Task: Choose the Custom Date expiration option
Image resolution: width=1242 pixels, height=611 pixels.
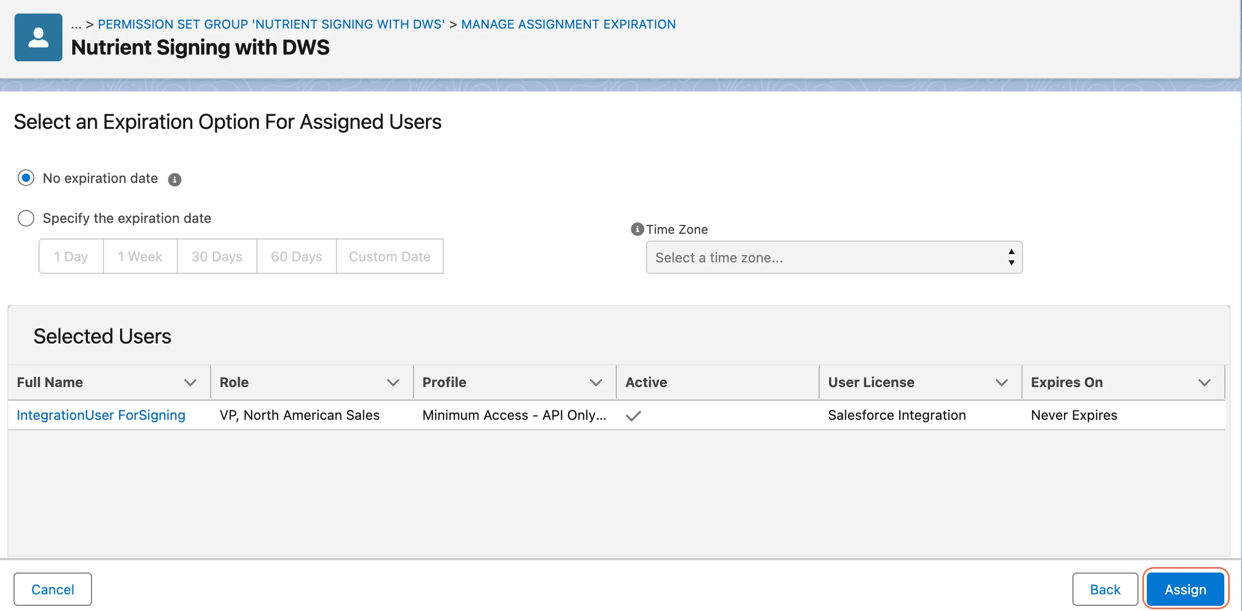Action: point(390,256)
